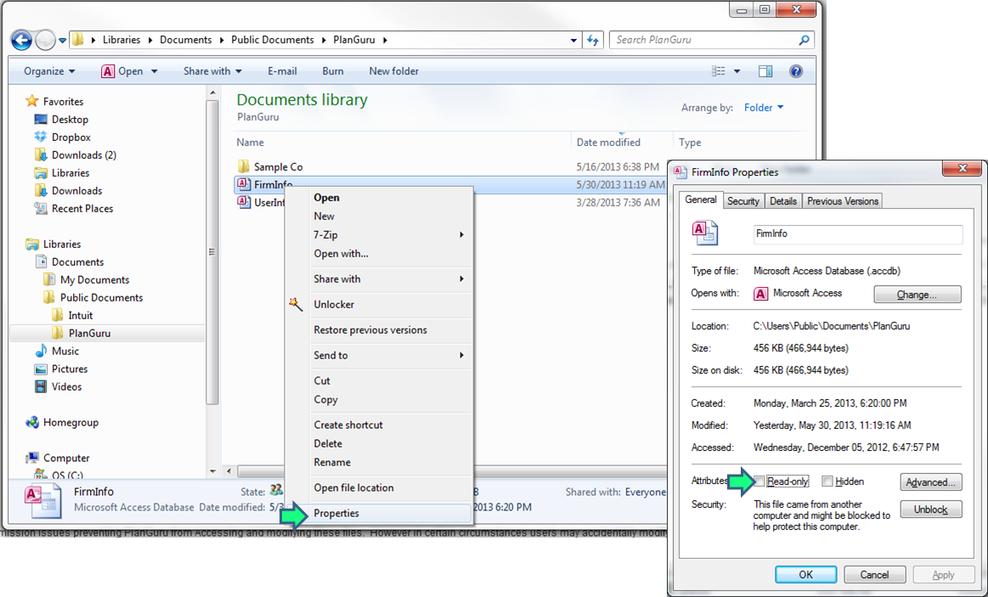
Task: Click the magnifier icon in Search PlanGuru box
Action: click(x=804, y=40)
